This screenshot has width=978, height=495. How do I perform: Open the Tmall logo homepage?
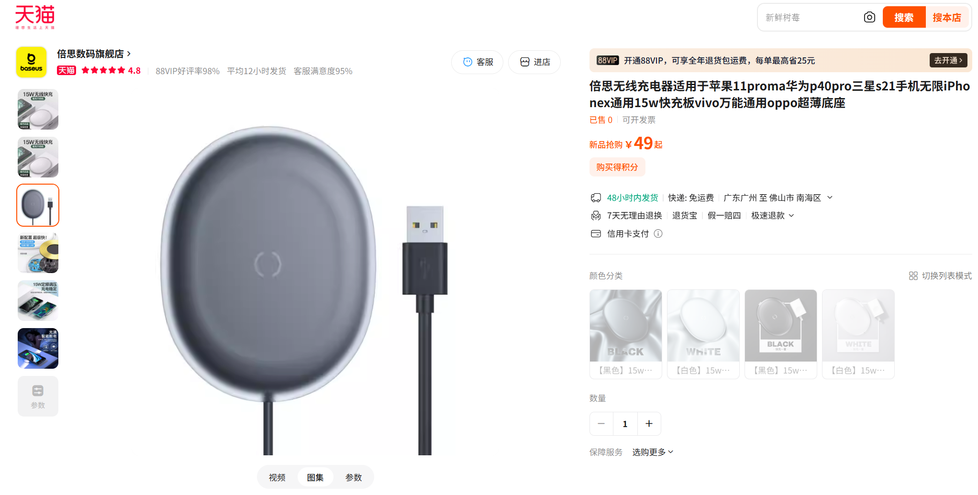(35, 17)
